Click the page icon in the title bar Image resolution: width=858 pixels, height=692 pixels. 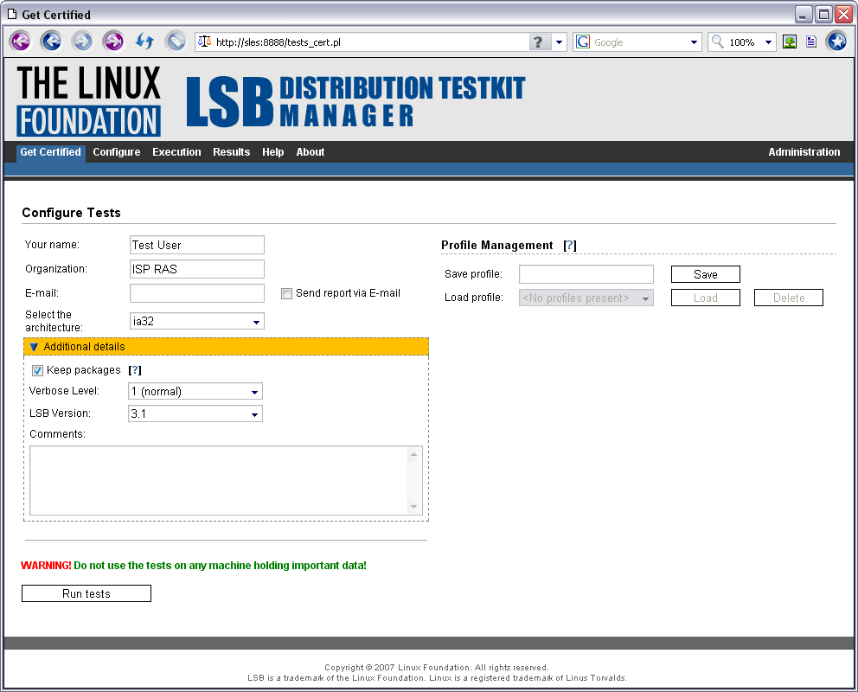pos(12,14)
